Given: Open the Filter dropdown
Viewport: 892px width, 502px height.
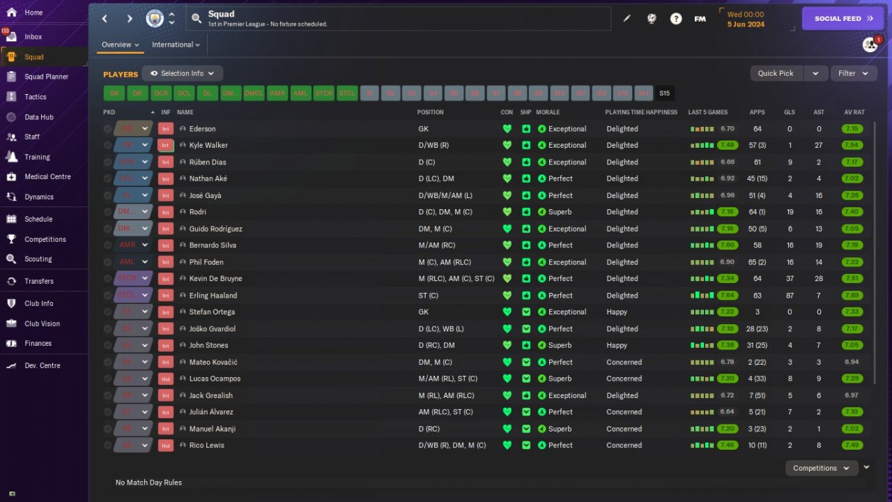Looking at the screenshot, I should click(x=854, y=73).
